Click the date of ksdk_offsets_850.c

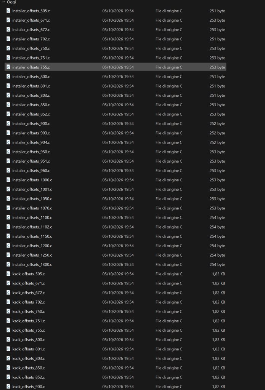pyautogui.click(x=118, y=368)
